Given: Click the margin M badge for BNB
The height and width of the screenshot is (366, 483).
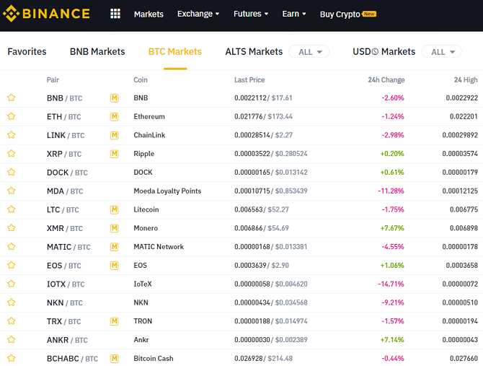Looking at the screenshot, I should [x=115, y=98].
